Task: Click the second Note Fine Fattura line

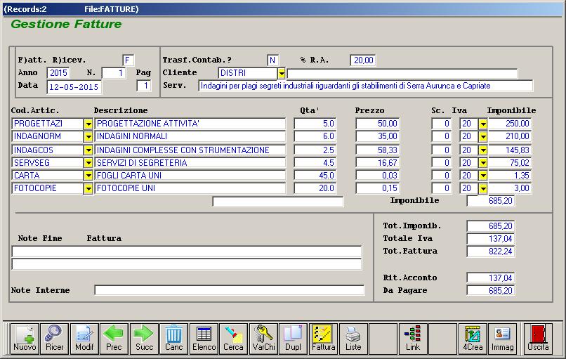Action: pos(187,264)
